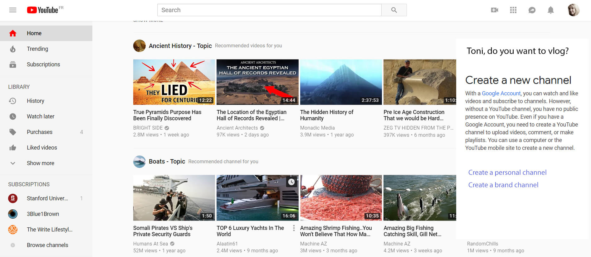Select Home in the sidebar
Viewport: 591px width, 257px height.
click(46, 33)
